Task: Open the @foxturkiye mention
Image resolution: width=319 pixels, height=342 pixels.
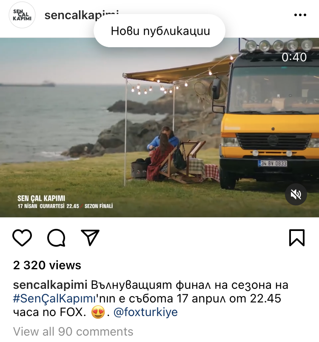Action: 145,312
